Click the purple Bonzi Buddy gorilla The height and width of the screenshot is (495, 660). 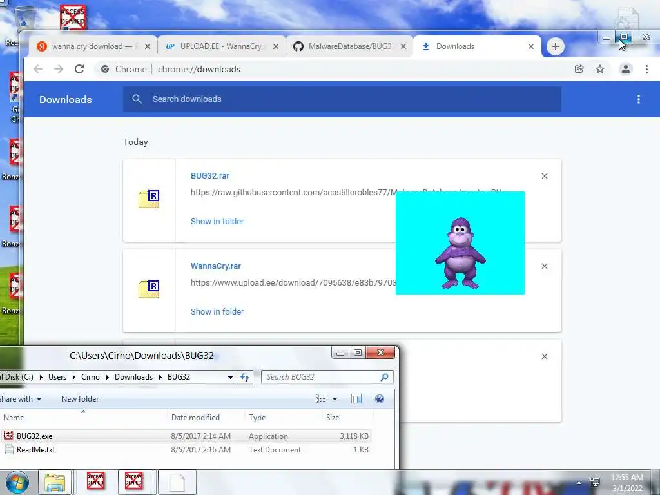460,253
